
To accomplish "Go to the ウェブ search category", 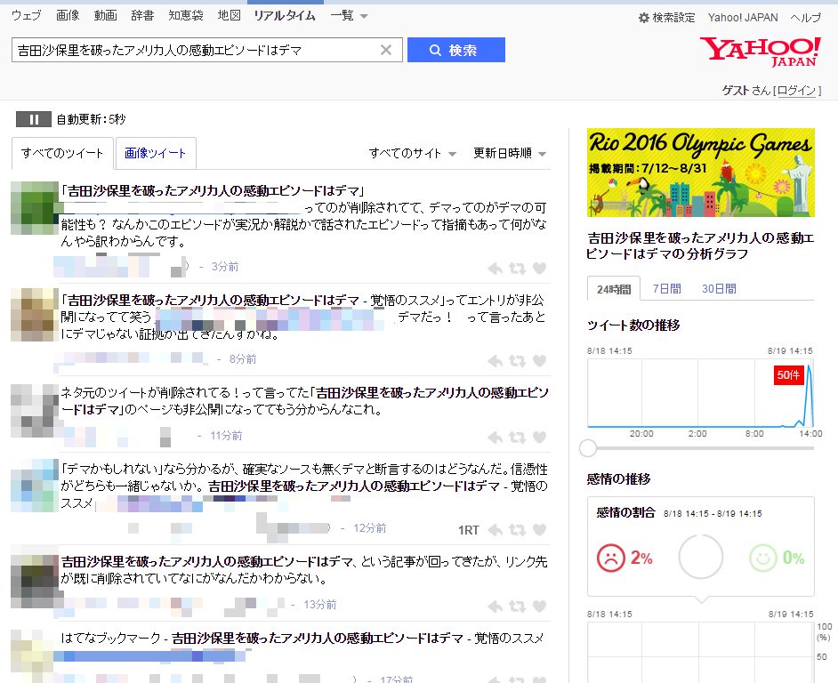I will [x=26, y=15].
